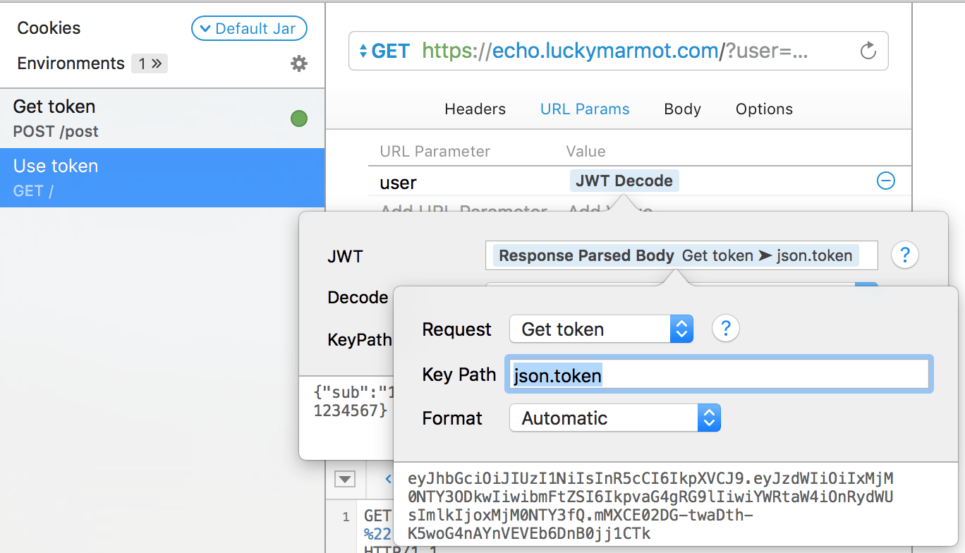Select the Get token request

point(162,119)
